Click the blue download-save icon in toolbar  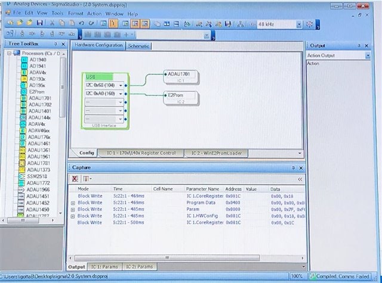228,24
